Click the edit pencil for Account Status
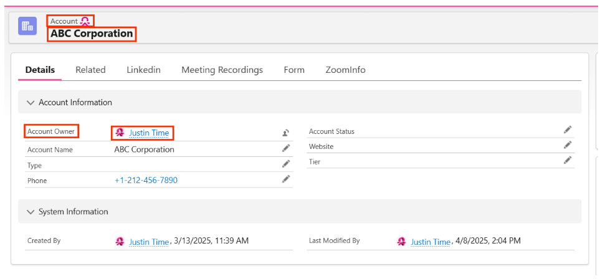Image resolution: width=600 pixels, height=279 pixels. pyautogui.click(x=568, y=130)
